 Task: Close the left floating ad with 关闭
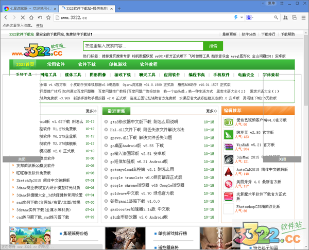tap(21, 159)
